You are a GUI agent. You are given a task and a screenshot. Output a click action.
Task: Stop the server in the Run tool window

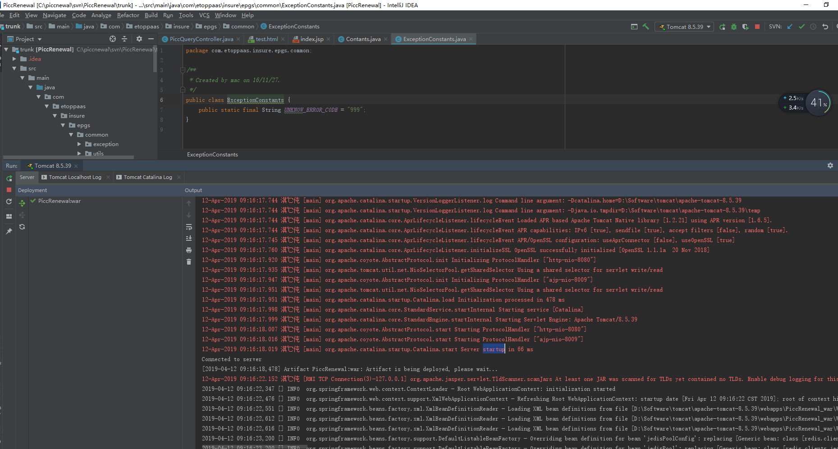click(x=9, y=190)
